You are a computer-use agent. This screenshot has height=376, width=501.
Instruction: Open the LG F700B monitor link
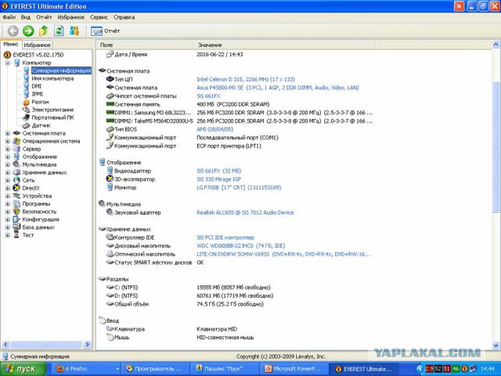[x=239, y=187]
